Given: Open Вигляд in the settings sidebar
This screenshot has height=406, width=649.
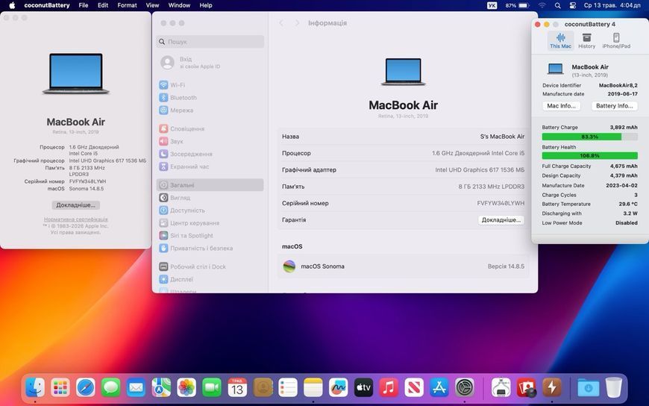Looking at the screenshot, I should click(210, 198).
